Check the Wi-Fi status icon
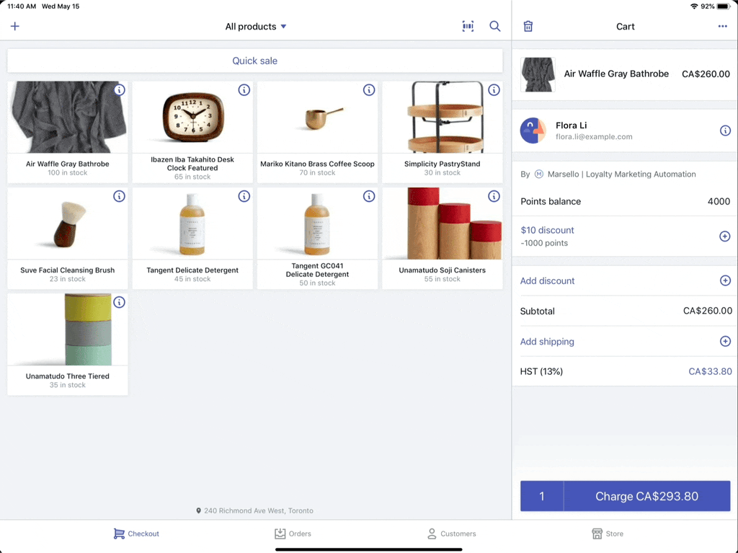This screenshot has width=738, height=553. (x=694, y=6)
